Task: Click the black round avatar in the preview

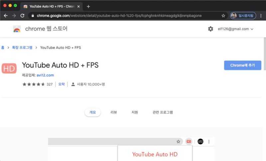Action: coord(200,141)
